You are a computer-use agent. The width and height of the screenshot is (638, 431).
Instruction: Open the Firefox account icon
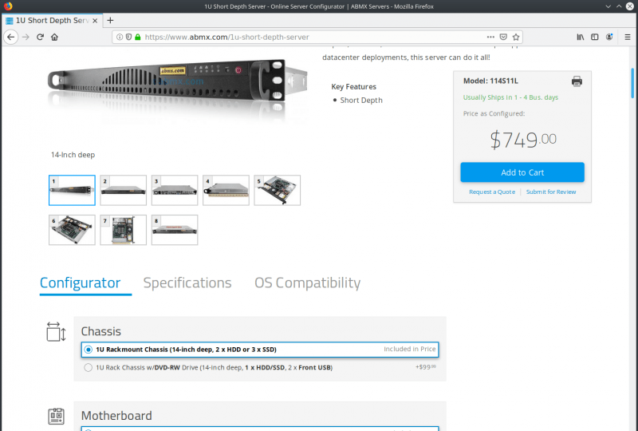coord(609,37)
